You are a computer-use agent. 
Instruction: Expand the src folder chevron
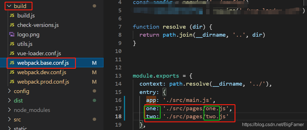(x=9, y=119)
